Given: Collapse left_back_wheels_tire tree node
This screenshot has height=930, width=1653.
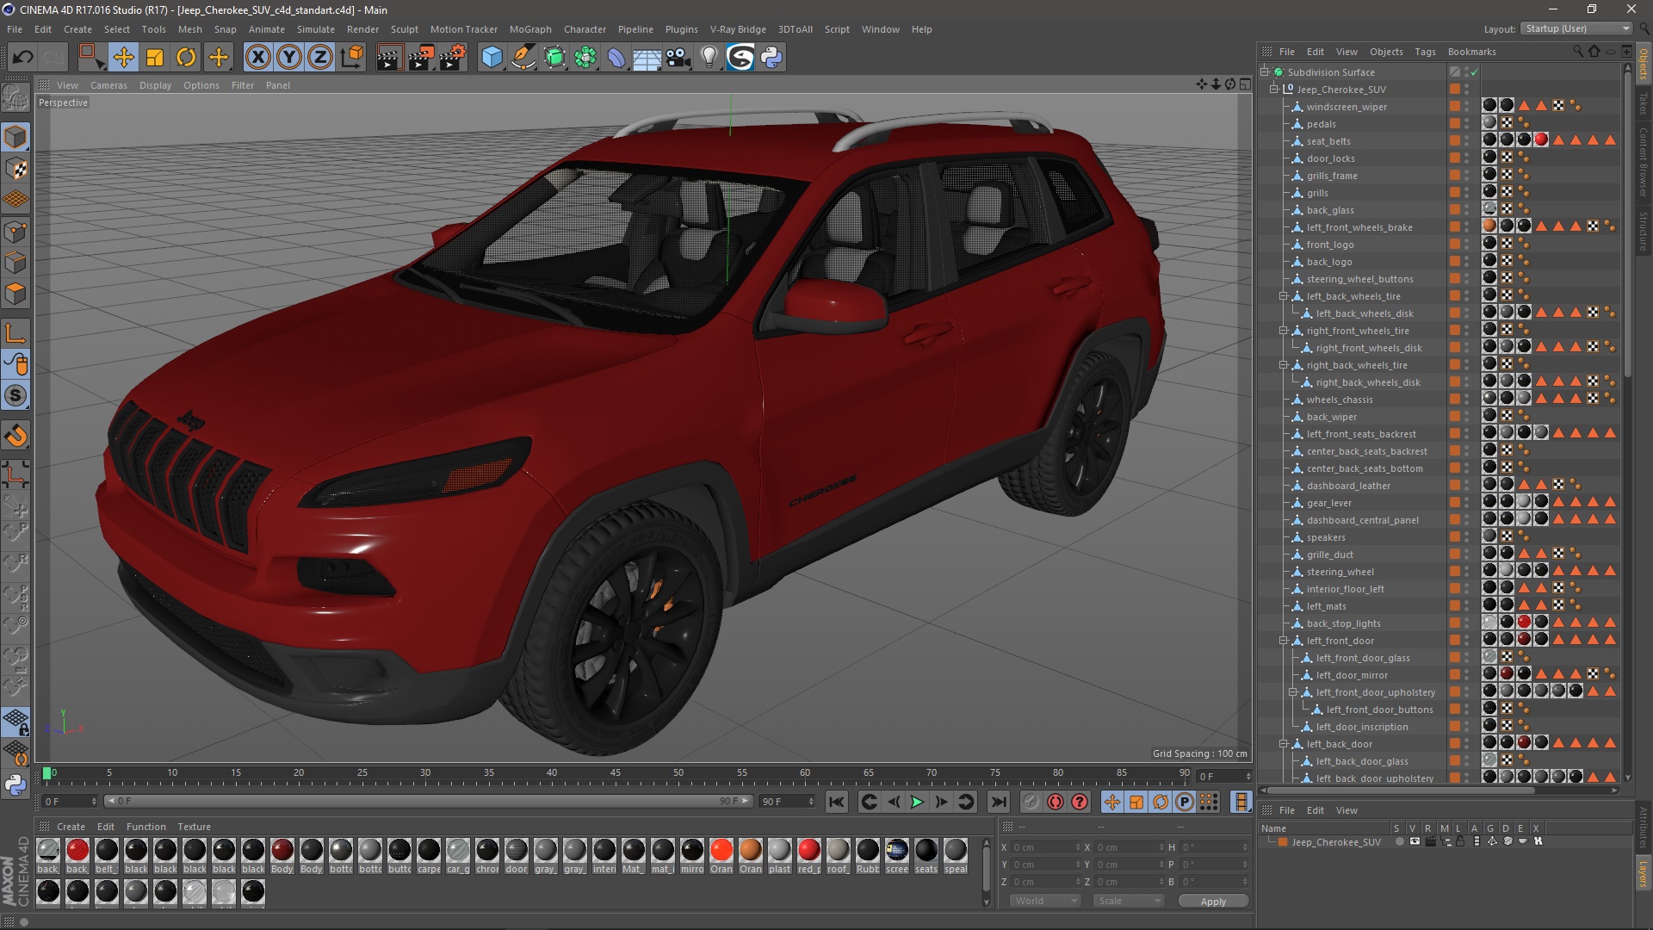Looking at the screenshot, I should pos(1284,296).
